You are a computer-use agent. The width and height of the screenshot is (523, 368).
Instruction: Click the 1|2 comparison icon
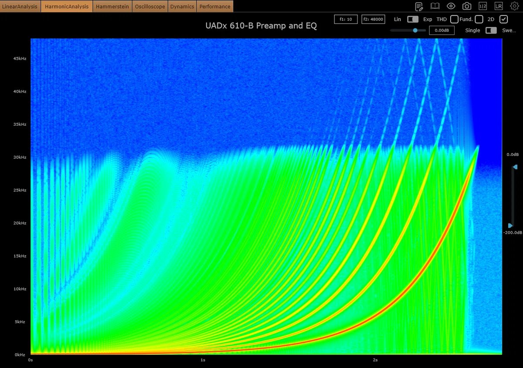[x=483, y=6]
